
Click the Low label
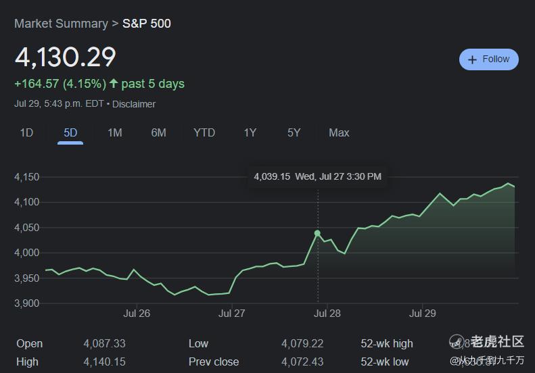(198, 343)
